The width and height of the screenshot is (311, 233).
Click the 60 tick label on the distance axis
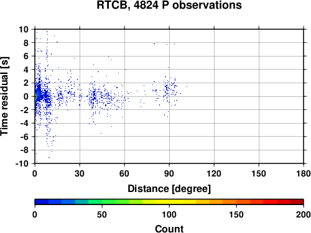pyautogui.click(x=124, y=173)
